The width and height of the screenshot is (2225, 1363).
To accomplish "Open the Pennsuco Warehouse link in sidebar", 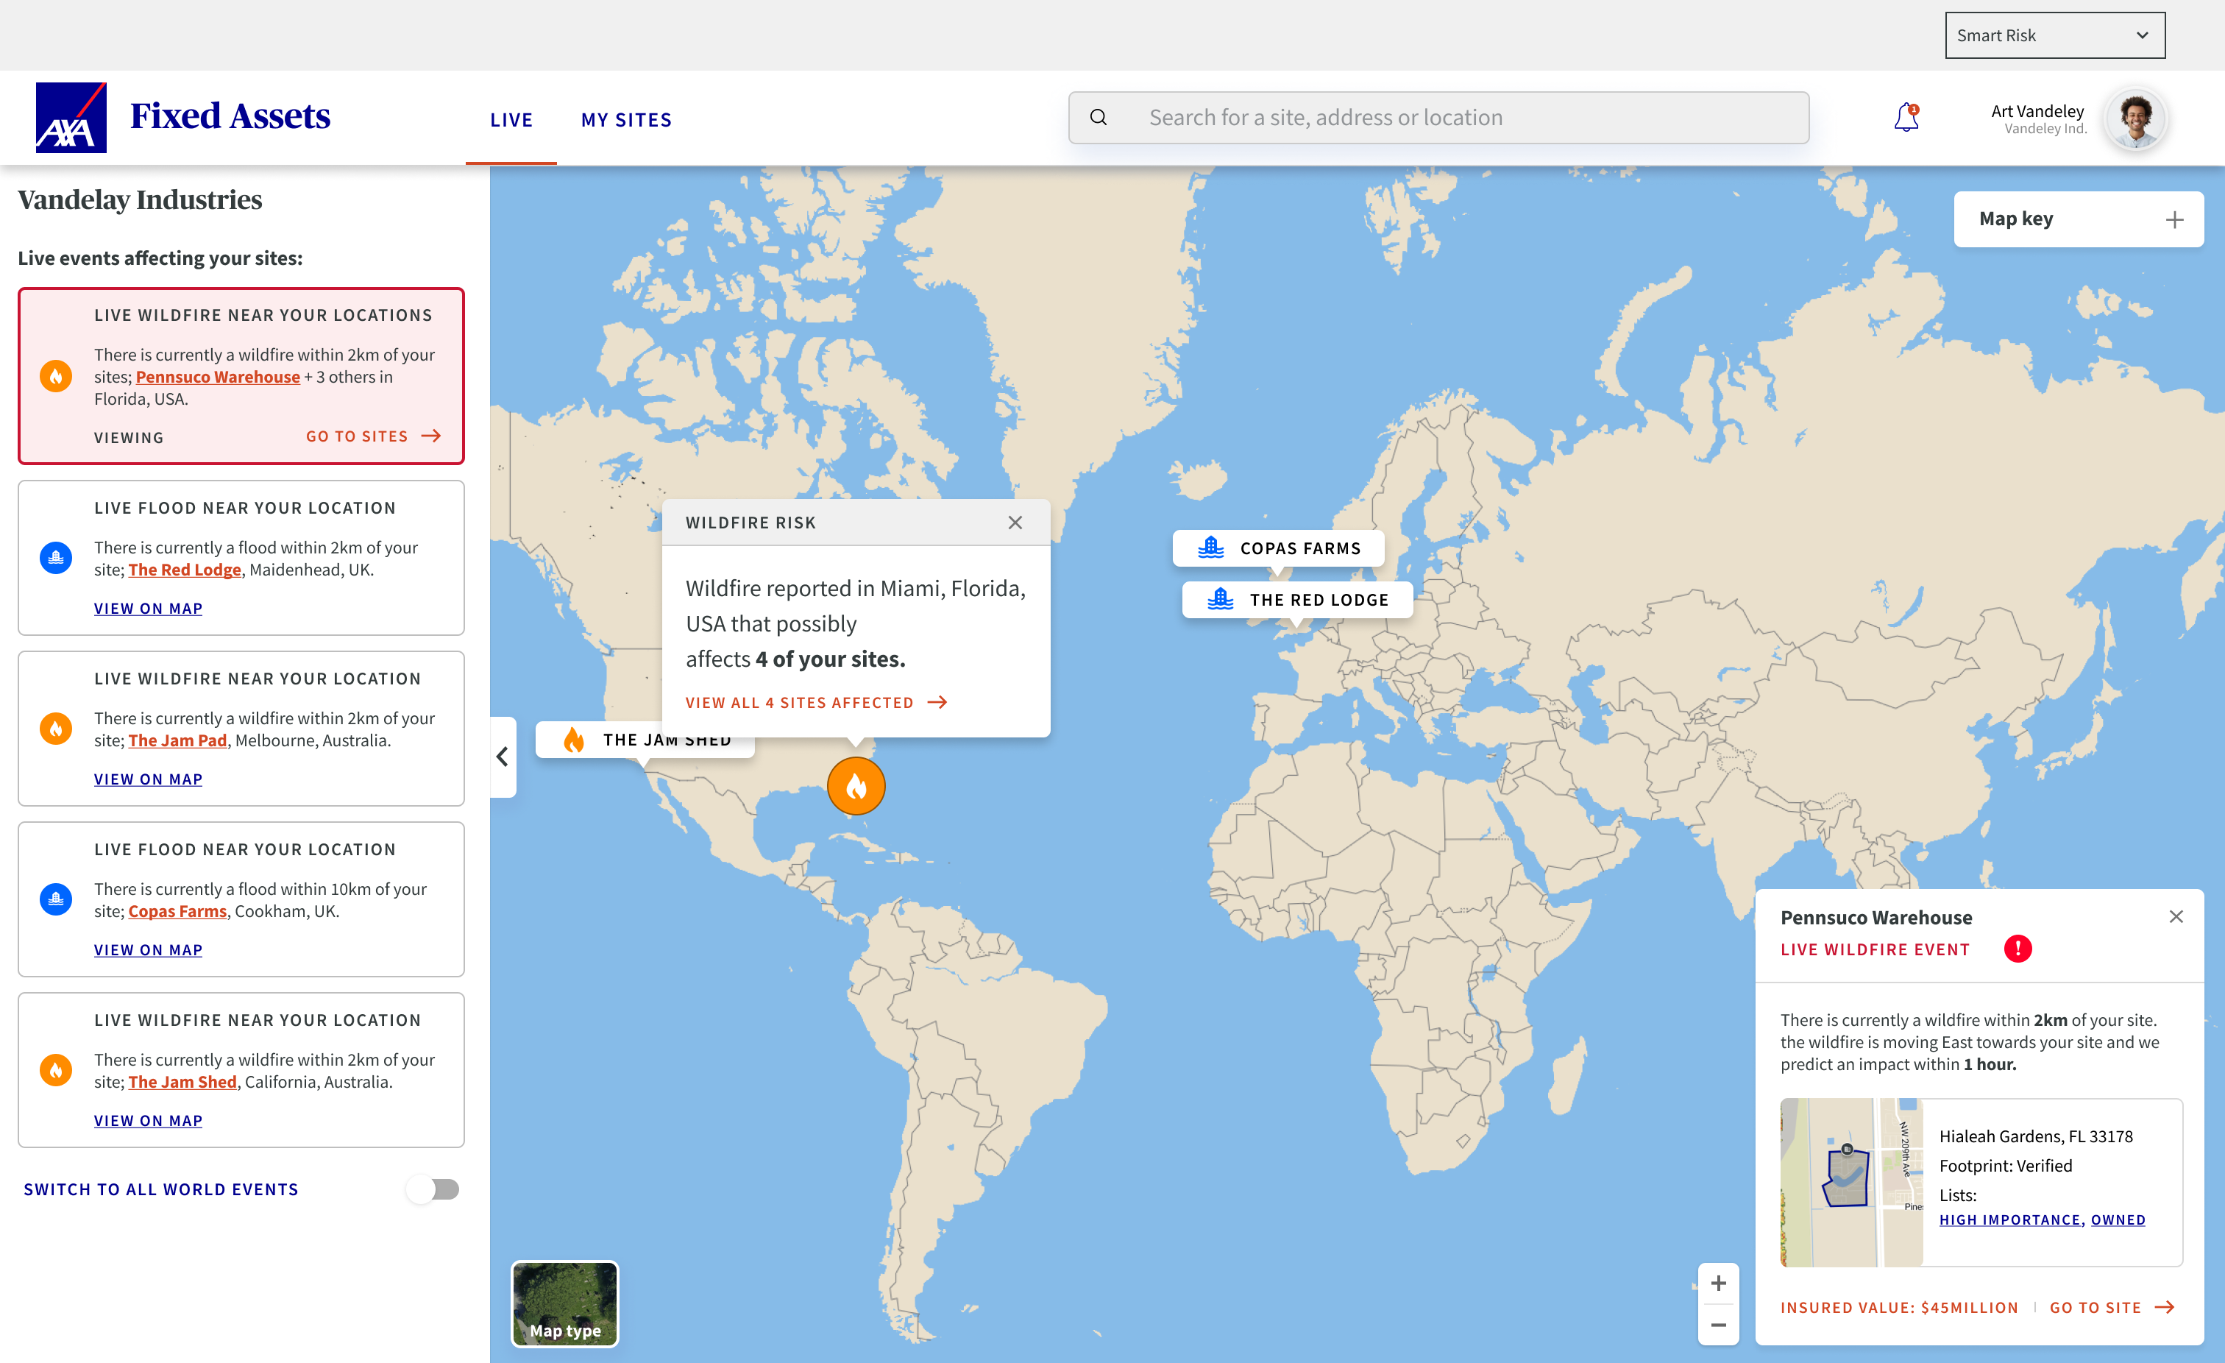I will 218,377.
